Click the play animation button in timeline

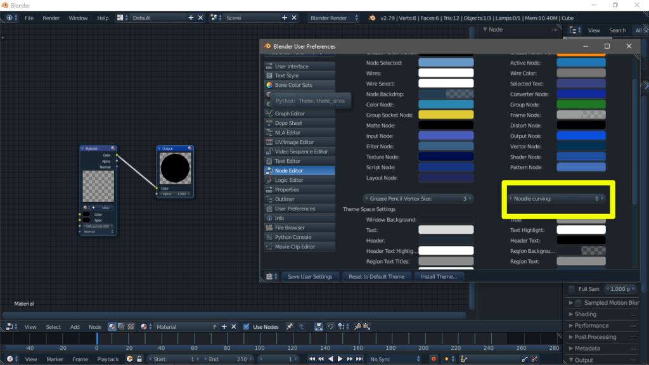(340, 359)
